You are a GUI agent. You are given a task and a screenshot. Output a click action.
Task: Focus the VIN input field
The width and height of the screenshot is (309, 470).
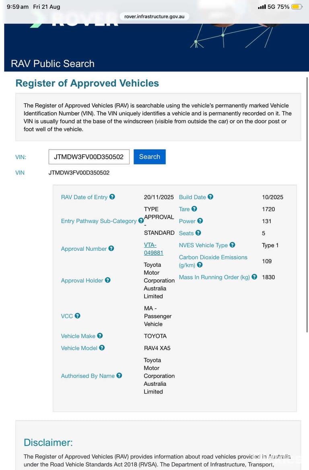(89, 157)
